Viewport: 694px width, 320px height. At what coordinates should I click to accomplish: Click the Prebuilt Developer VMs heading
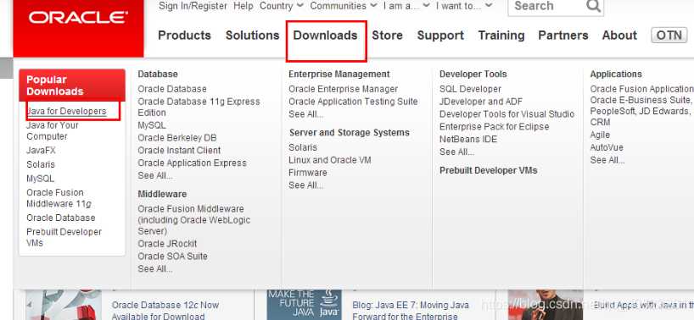(x=488, y=170)
